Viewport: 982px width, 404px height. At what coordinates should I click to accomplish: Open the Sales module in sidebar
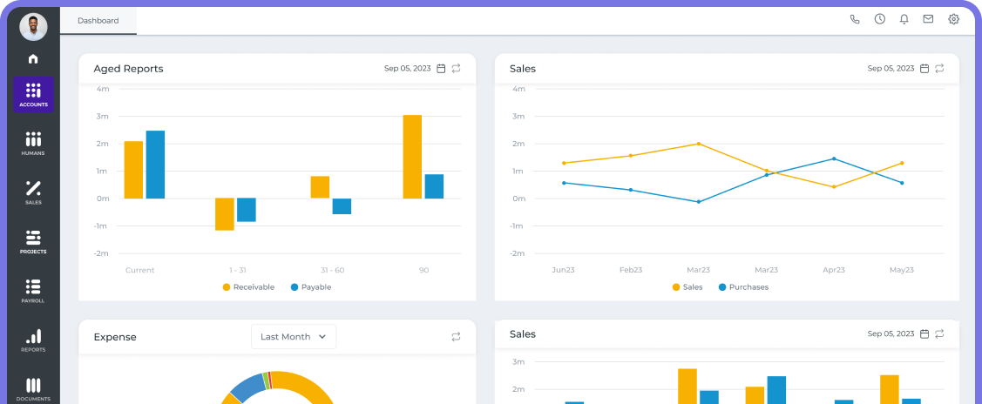point(33,192)
